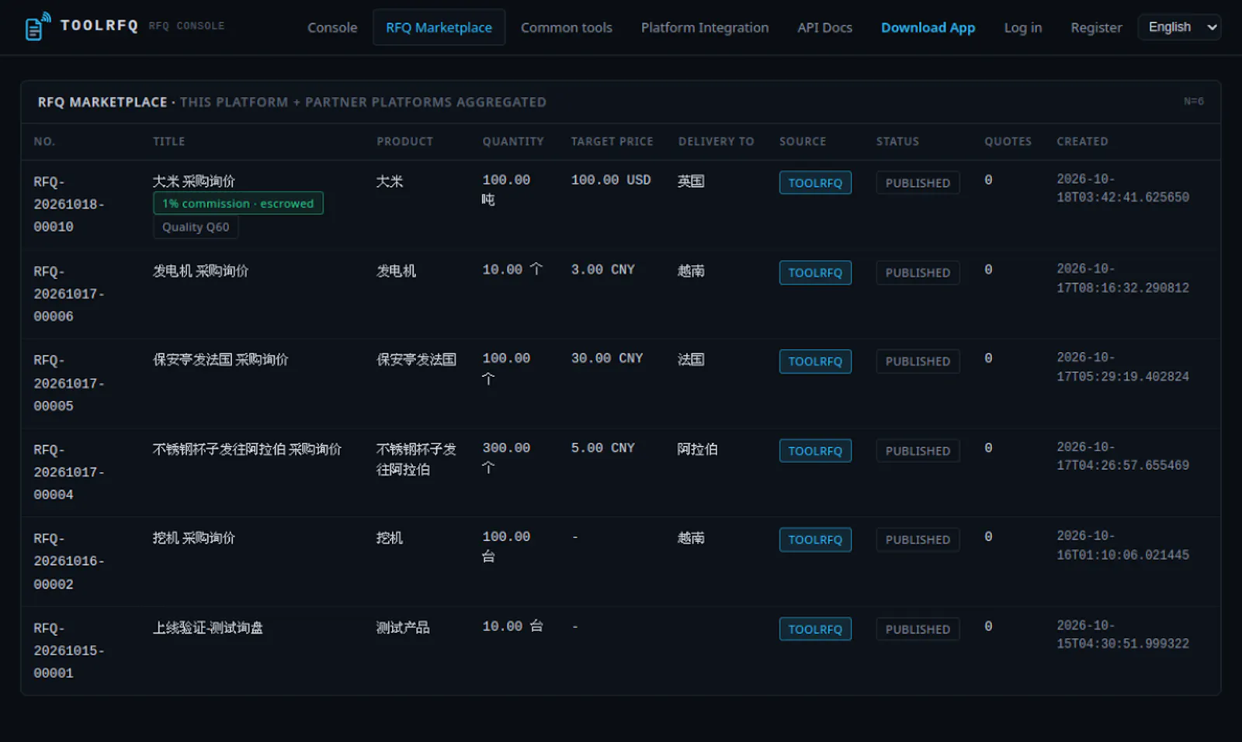Click RFQ number RFQ-20261015-00001

tap(68, 651)
